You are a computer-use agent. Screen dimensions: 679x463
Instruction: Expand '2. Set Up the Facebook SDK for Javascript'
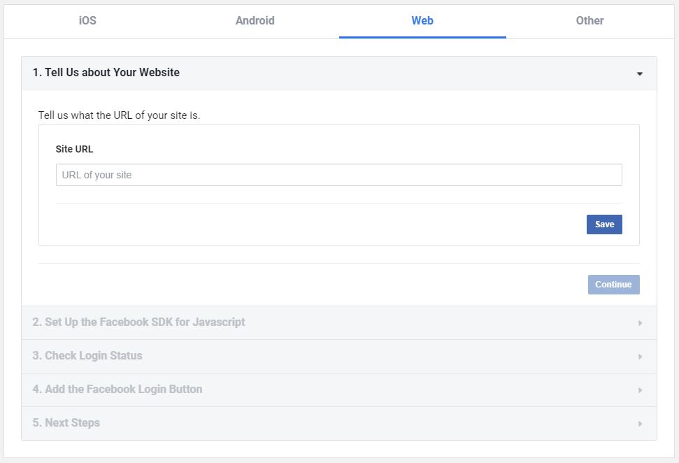click(138, 322)
